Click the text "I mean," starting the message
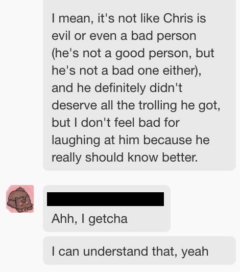Viewport: 240px width, 272px height. (73, 19)
